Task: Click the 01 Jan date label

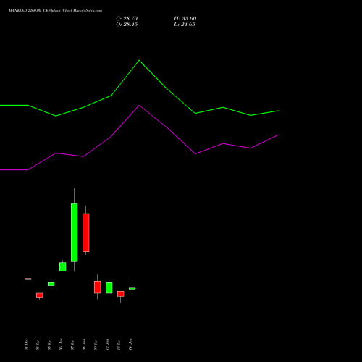Action: click(38, 345)
